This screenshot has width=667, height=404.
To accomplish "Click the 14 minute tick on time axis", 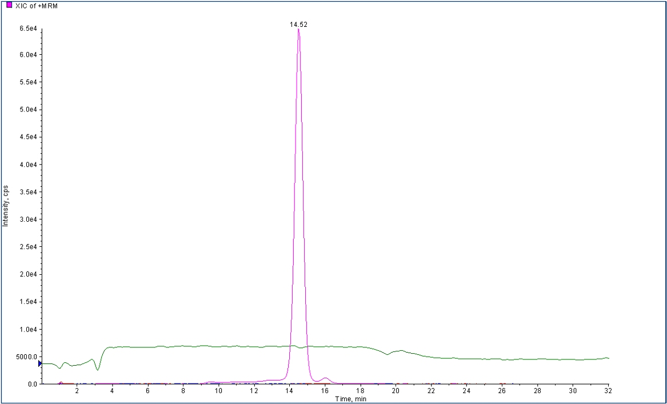I will (289, 391).
